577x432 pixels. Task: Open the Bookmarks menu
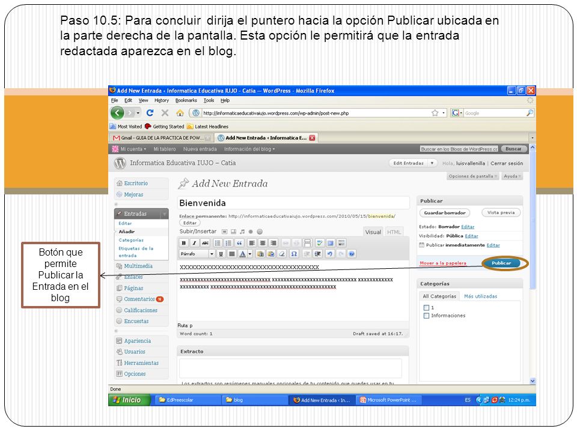pos(186,100)
